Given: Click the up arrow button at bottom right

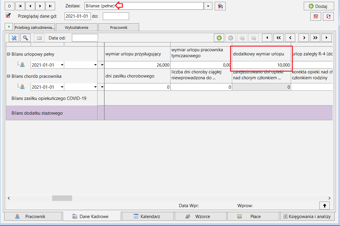Looking at the screenshot, I should pyautogui.click(x=325, y=206).
